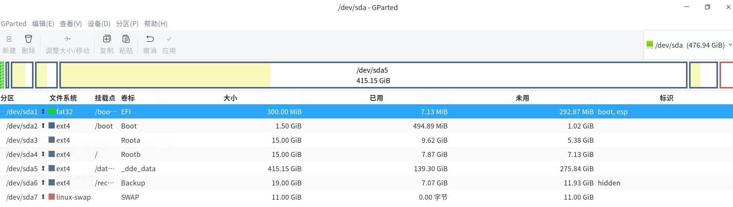Select the /dev/sda5 block in disk map
The height and width of the screenshot is (207, 733).
coord(373,75)
